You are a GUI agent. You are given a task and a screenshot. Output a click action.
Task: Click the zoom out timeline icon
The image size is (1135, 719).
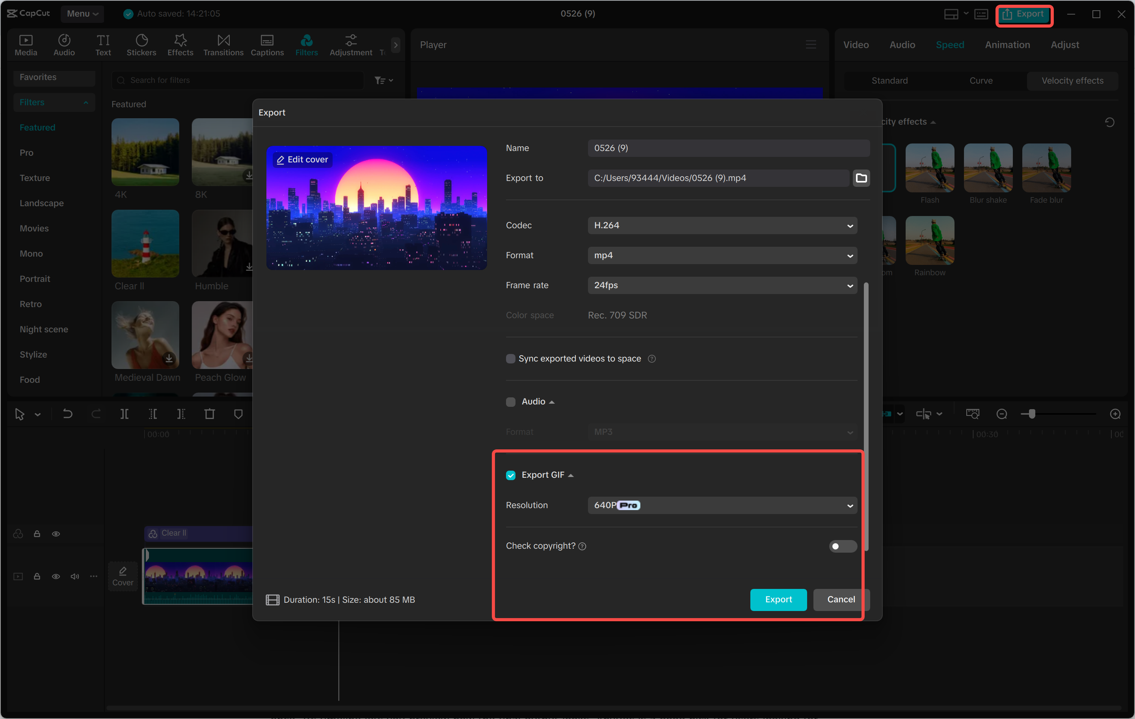pyautogui.click(x=1002, y=414)
